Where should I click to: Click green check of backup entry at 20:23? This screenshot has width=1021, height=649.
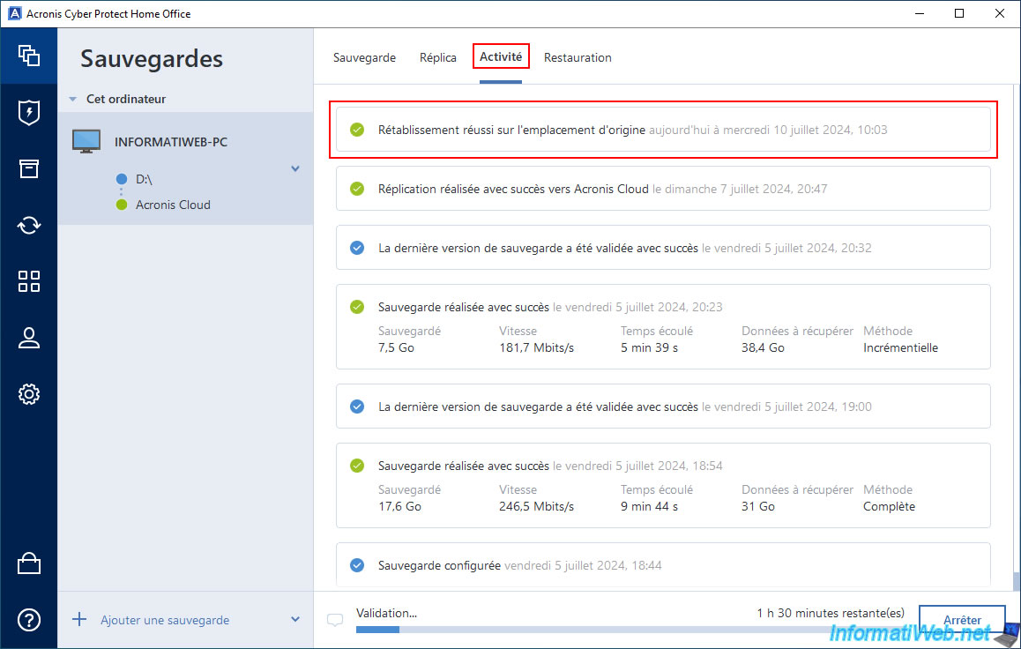357,307
